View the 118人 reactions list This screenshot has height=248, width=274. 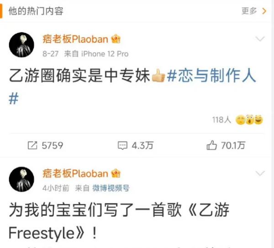pyautogui.click(x=222, y=120)
